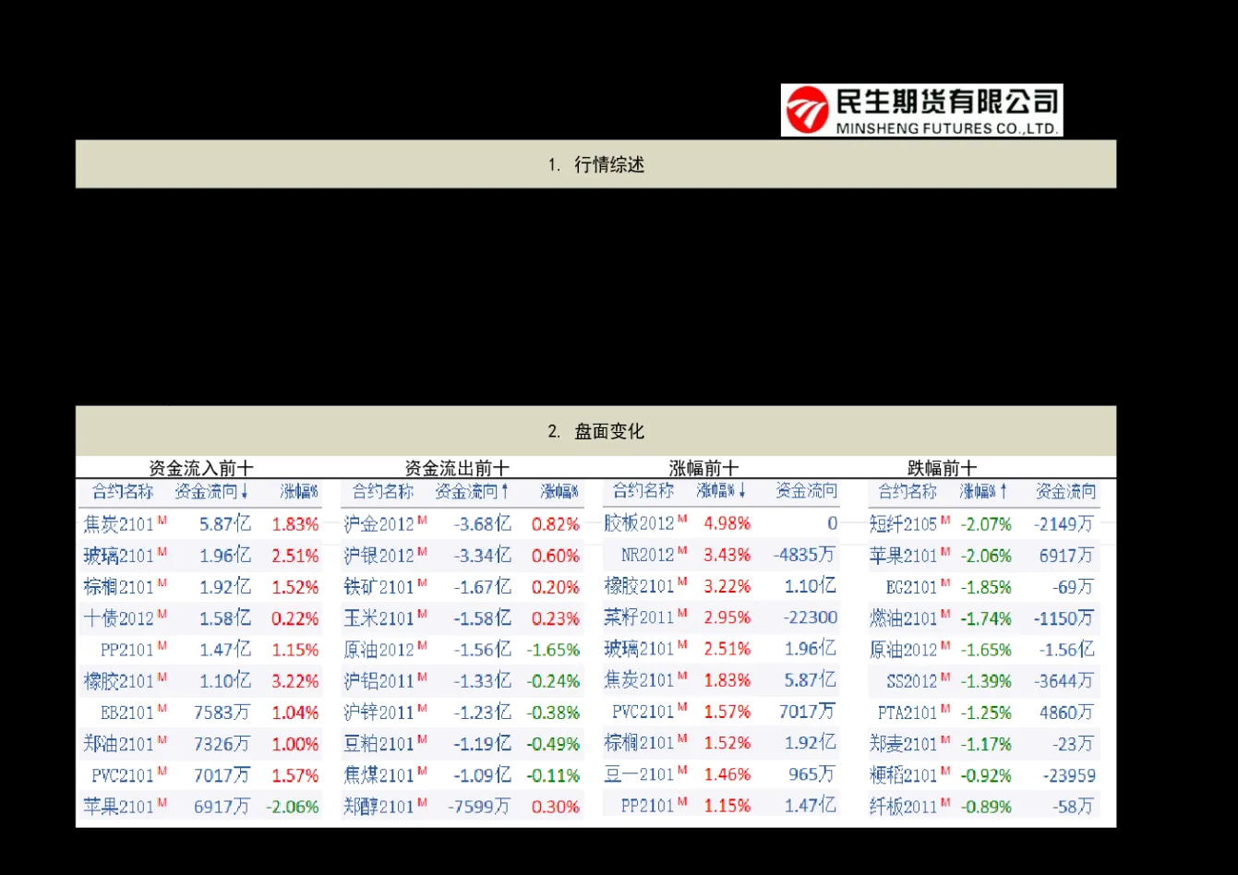Click the -1.19亿 outflow value

pos(483,744)
